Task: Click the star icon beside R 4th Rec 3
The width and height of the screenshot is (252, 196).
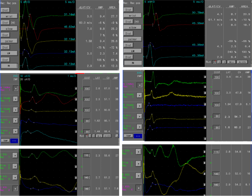Action: pyautogui.click(x=15, y=178)
